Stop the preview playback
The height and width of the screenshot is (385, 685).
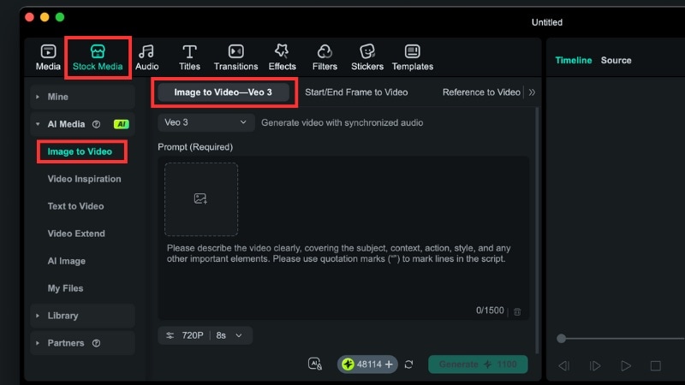(x=655, y=365)
